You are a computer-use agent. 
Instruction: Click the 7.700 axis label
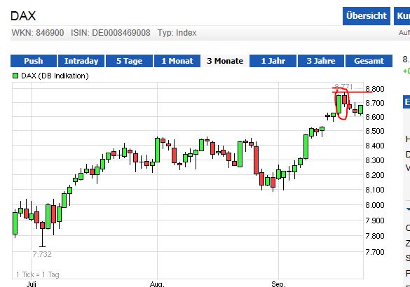(x=375, y=252)
